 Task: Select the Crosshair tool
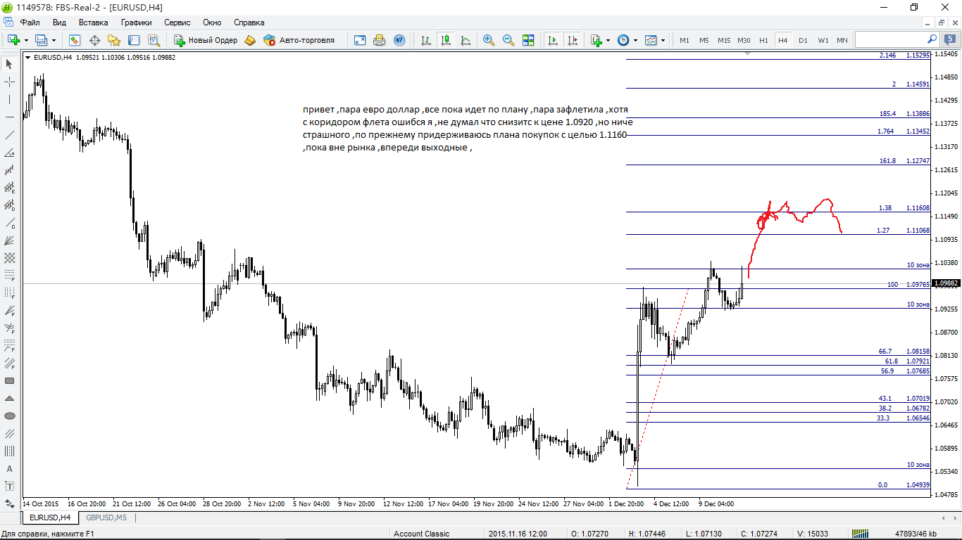[x=10, y=82]
